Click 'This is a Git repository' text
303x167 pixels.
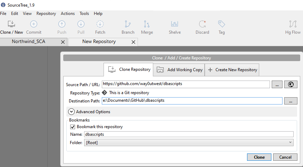(x=129, y=93)
